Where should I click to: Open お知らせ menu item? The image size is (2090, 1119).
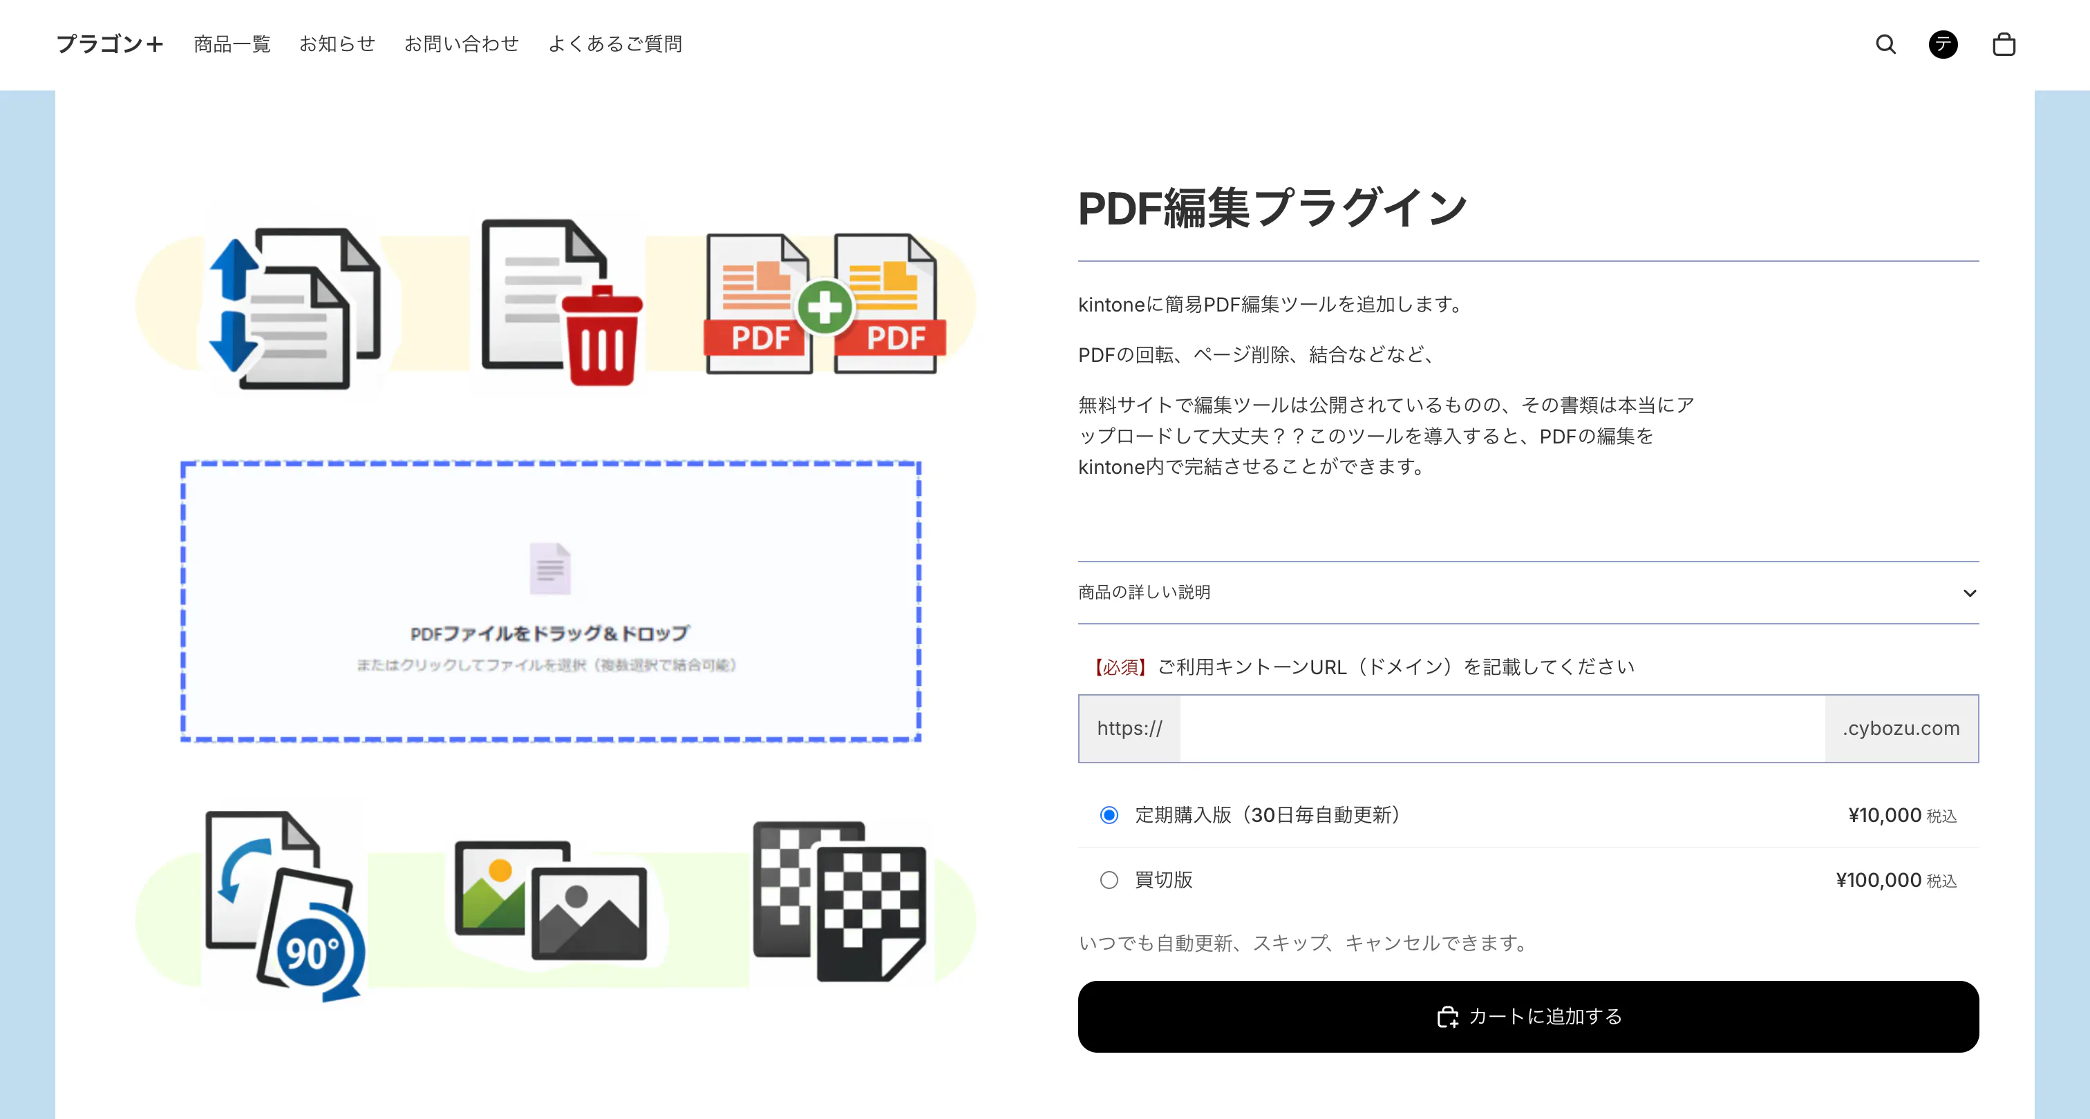pyautogui.click(x=337, y=45)
